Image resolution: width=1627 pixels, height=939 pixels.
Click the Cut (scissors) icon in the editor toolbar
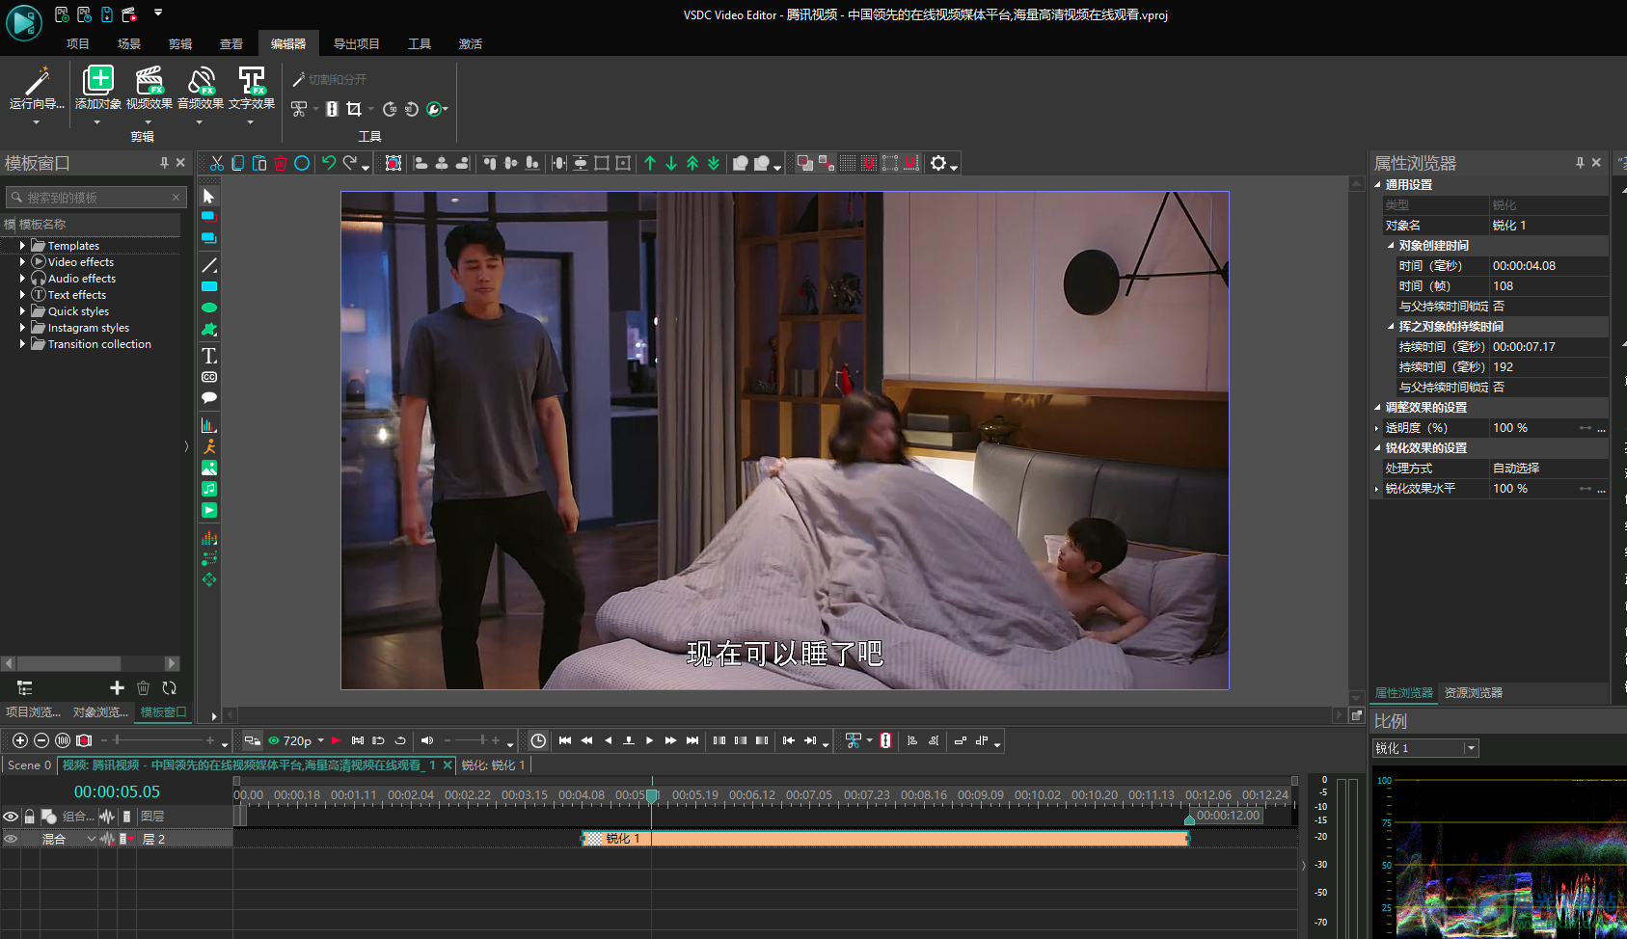[x=217, y=163]
